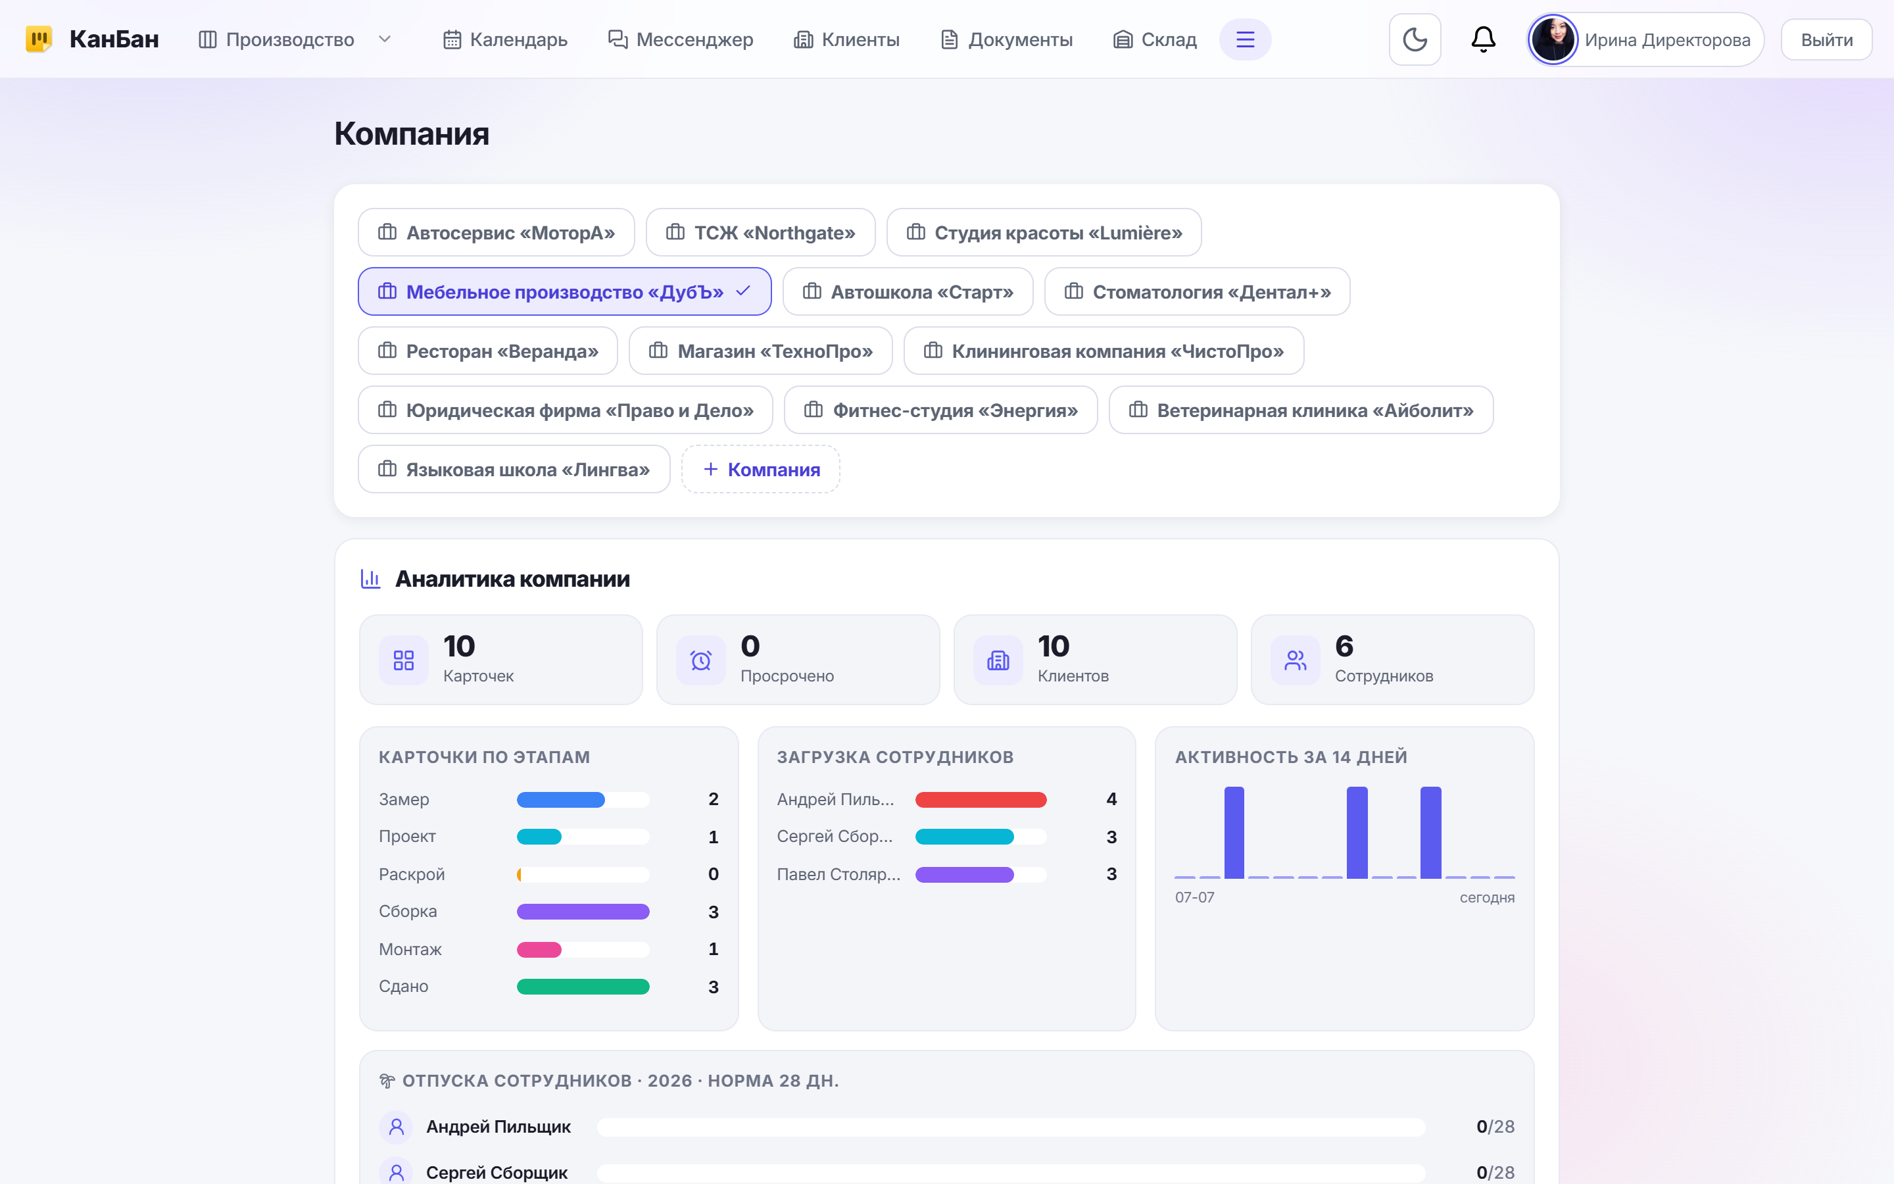Open notifications bell
The width and height of the screenshot is (1894, 1184).
(x=1483, y=39)
